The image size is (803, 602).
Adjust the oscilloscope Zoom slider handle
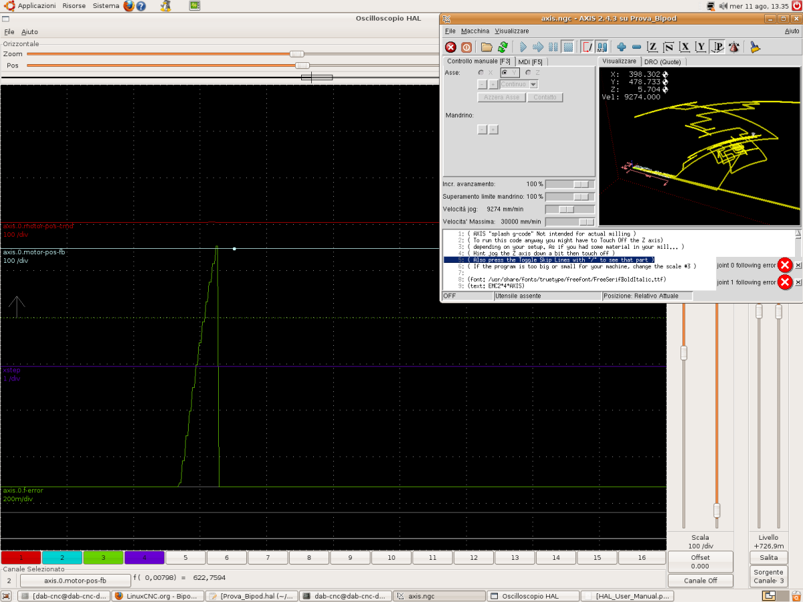coord(296,54)
